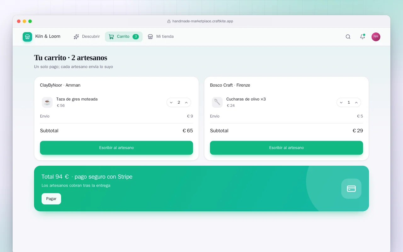
Task: Click the cart count badge showing 3
Action: coord(136,37)
